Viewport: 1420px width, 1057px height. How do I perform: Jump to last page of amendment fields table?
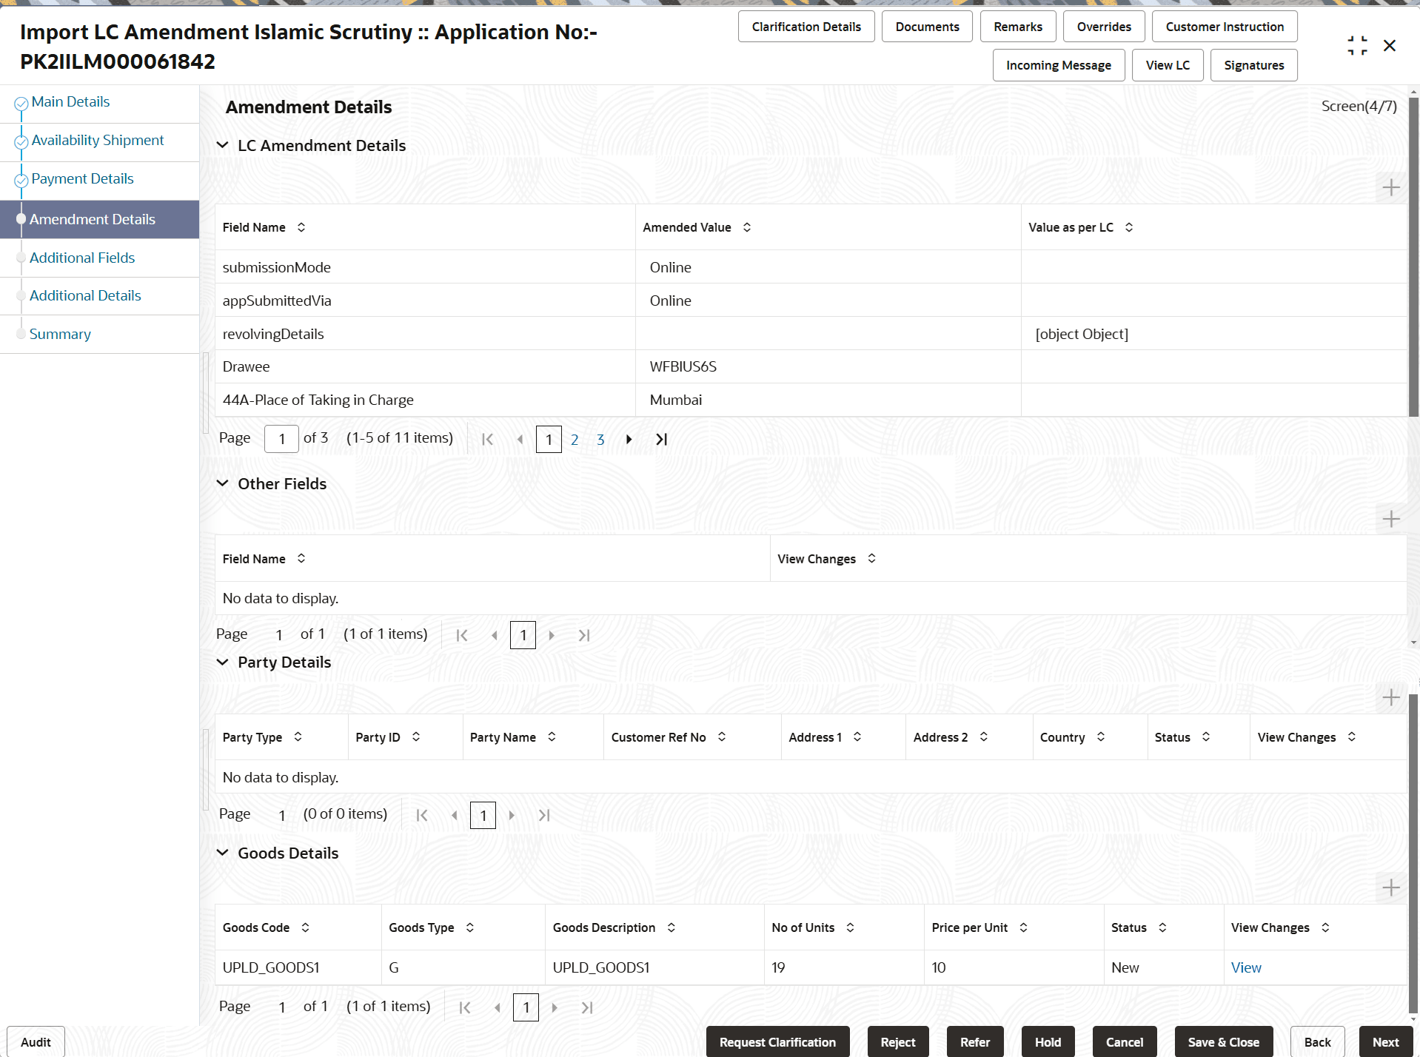[x=660, y=439]
